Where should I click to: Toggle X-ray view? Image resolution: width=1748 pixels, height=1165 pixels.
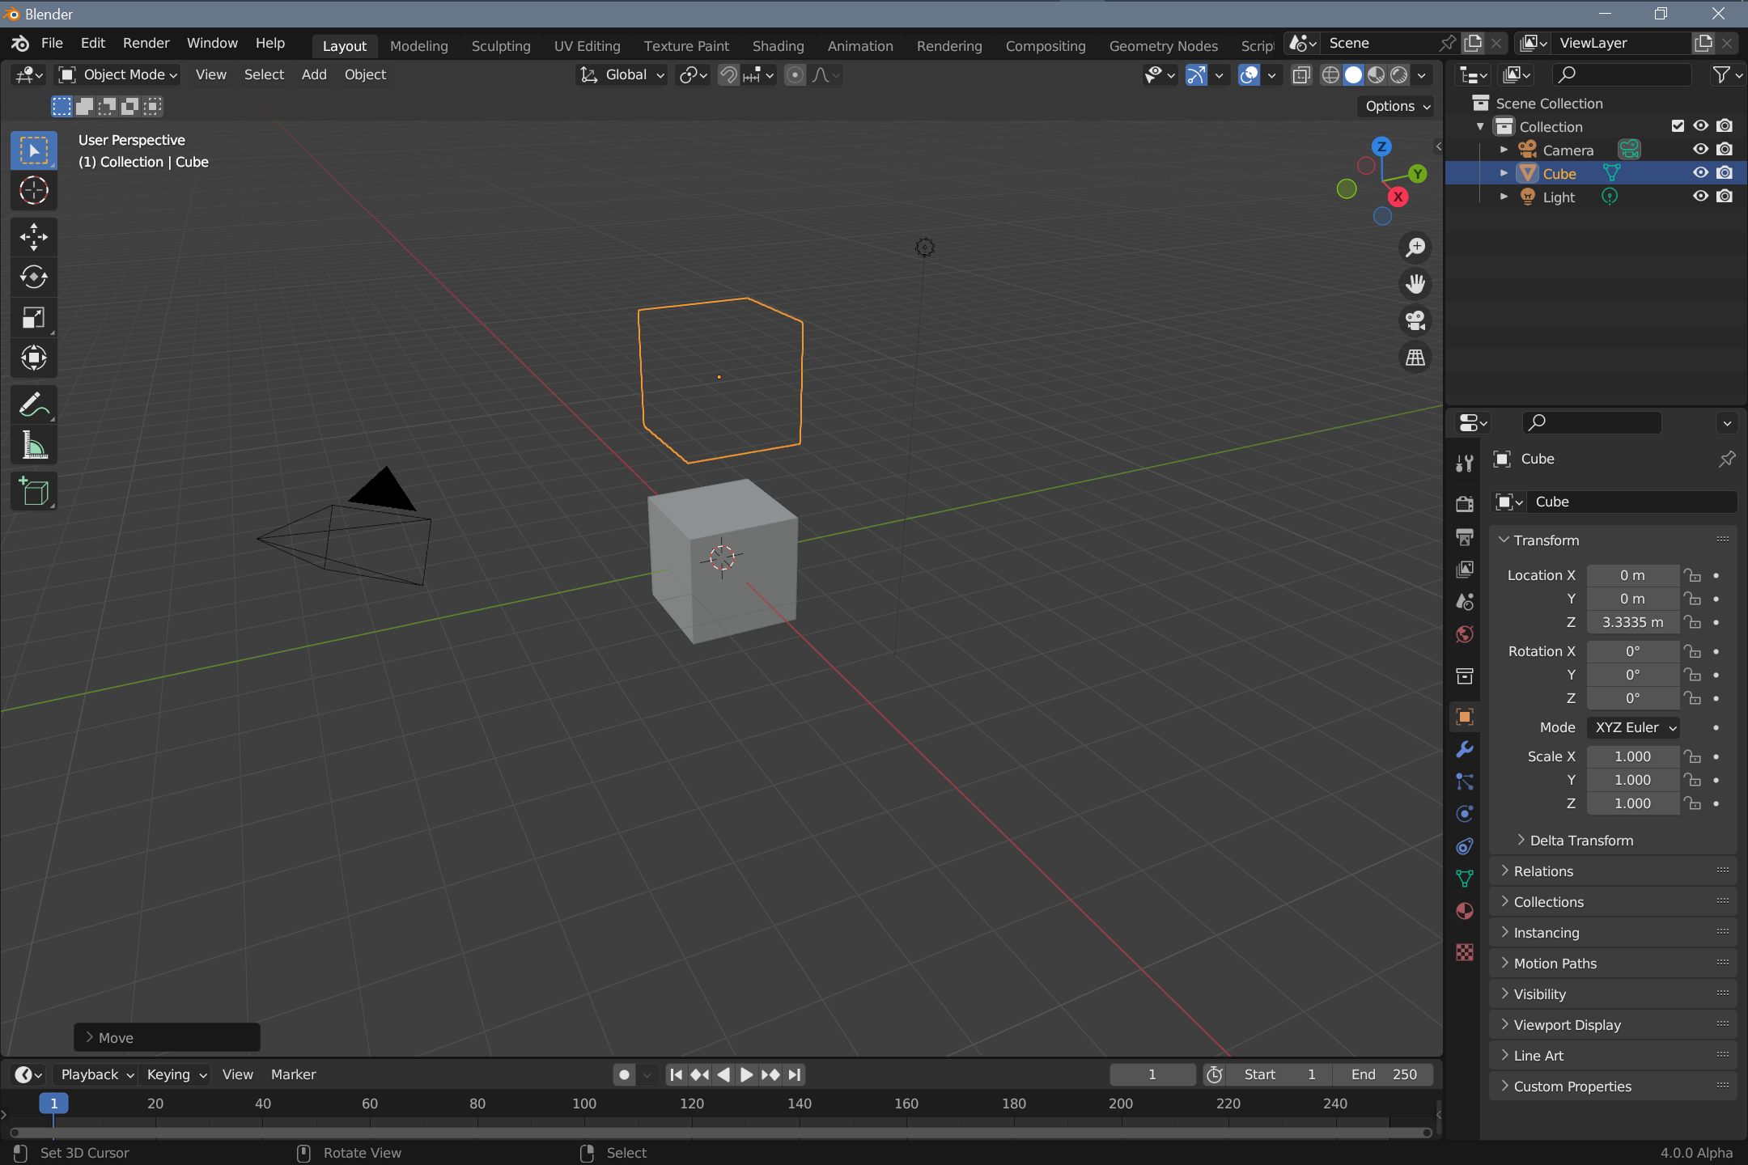tap(1300, 75)
